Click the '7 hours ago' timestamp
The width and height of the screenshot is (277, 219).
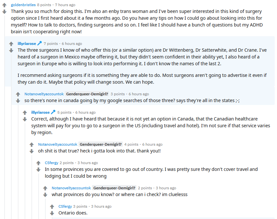pos(65,5)
